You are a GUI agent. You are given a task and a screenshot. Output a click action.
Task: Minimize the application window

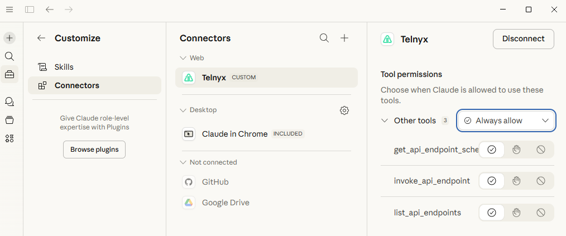pyautogui.click(x=502, y=9)
